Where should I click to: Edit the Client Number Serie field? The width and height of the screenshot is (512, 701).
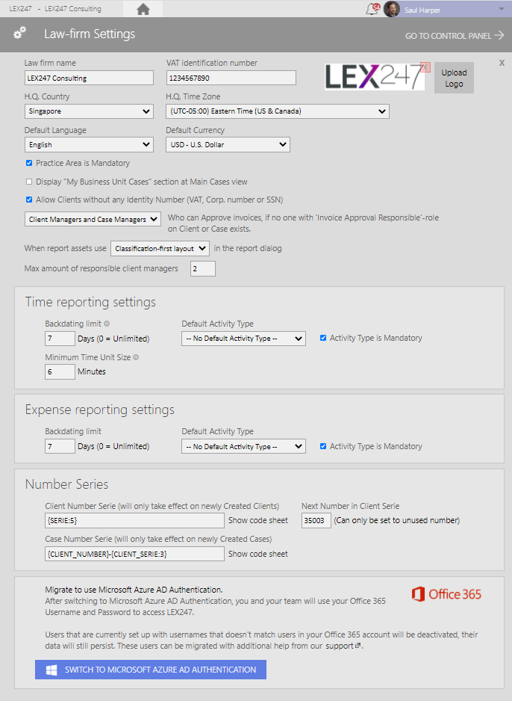134,520
